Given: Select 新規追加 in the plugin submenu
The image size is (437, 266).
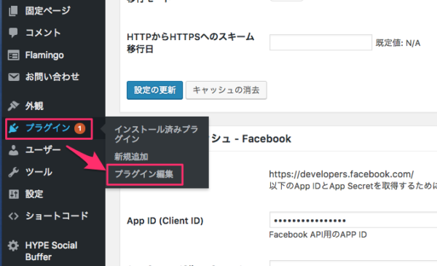Looking at the screenshot, I should [x=131, y=157].
